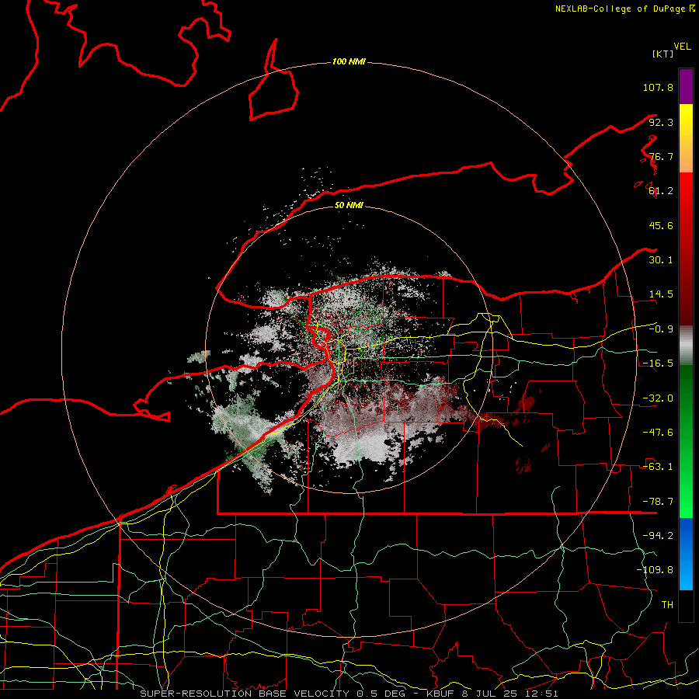The height and width of the screenshot is (699, 699).
Task: Click the 30.1 velocity scale value
Action: tap(661, 260)
